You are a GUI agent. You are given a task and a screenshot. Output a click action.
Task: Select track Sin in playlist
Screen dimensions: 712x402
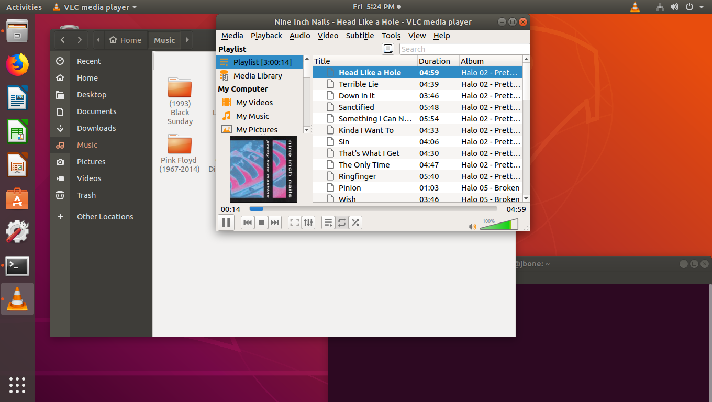(418, 142)
